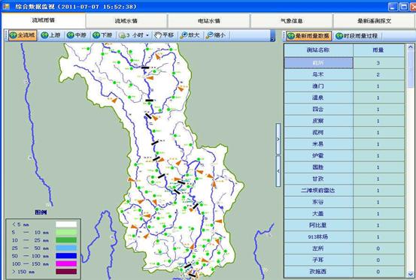Show the 中游 midstream region
Image resolution: width=416 pixels, height=280 pixels.
tap(77, 35)
